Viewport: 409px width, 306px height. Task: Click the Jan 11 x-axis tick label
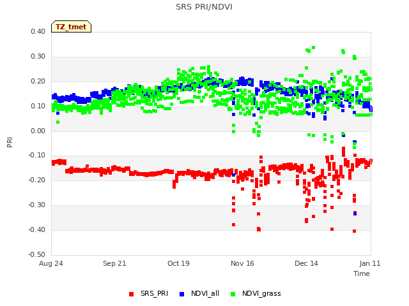[370, 263]
